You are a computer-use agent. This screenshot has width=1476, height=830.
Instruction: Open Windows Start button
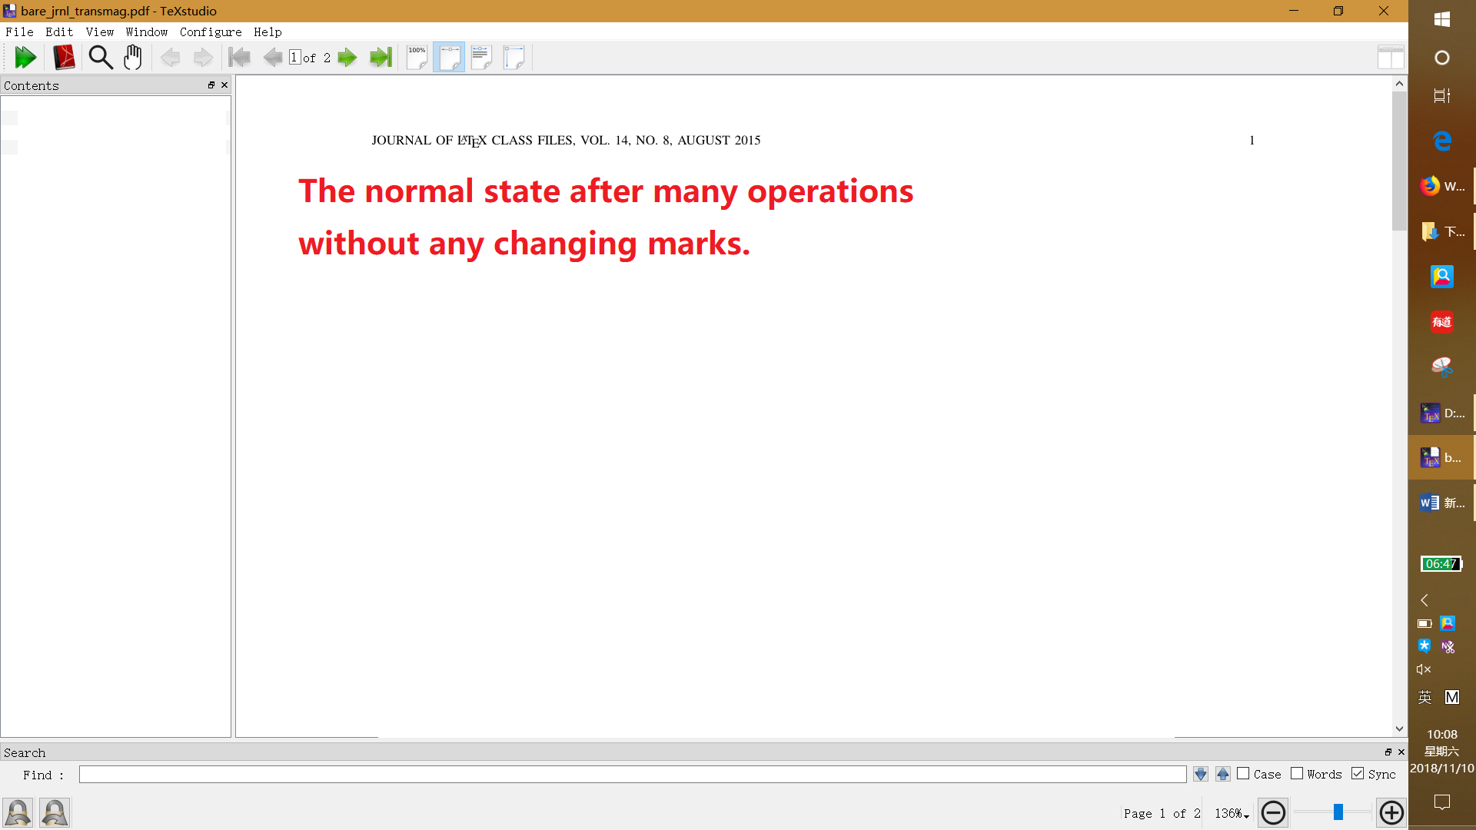click(1442, 19)
